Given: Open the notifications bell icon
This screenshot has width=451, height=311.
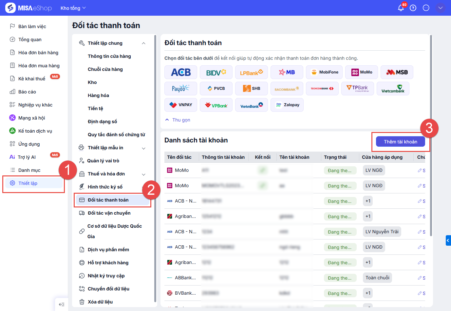Looking at the screenshot, I should (x=401, y=8).
